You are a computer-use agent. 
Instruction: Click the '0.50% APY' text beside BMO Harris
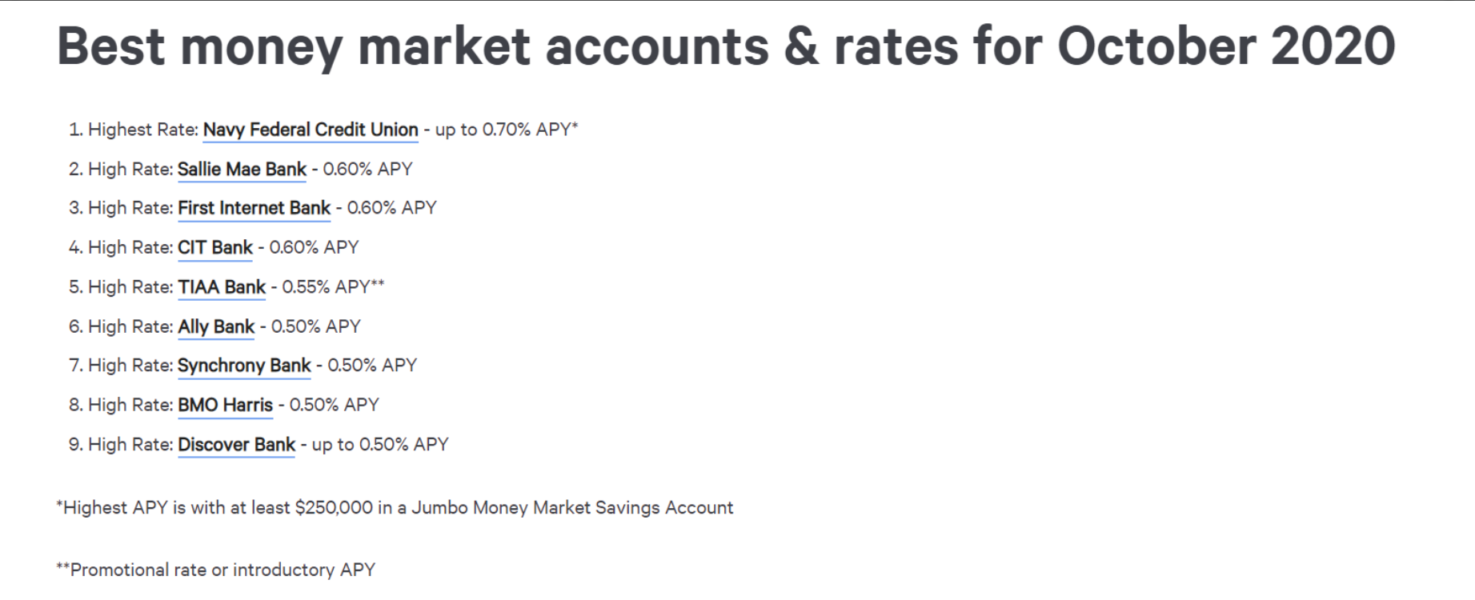334,405
